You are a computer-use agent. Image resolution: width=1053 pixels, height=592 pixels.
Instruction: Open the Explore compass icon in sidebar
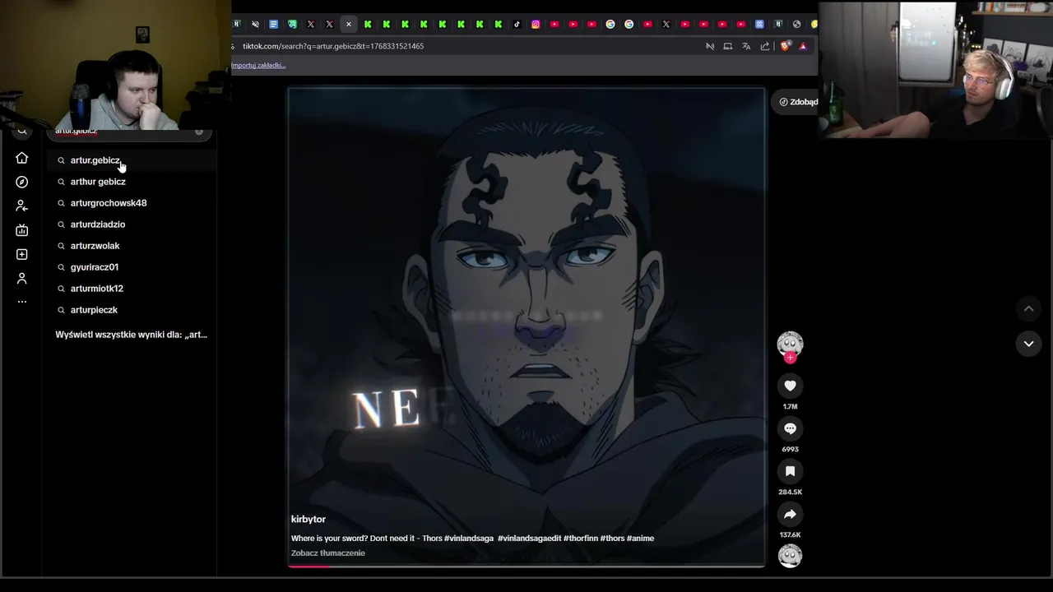pos(22,182)
